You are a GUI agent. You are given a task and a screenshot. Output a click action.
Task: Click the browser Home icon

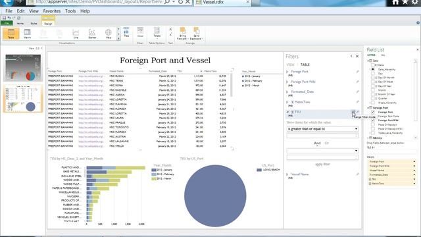[395, 2]
